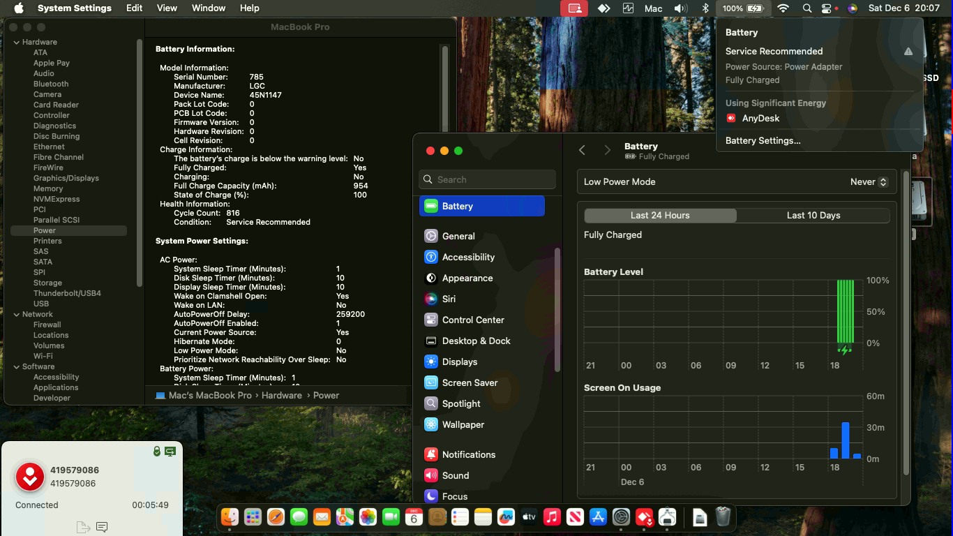The height and width of the screenshot is (536, 953).
Task: Switch the graph to Last 10 Days
Action: coord(813,216)
